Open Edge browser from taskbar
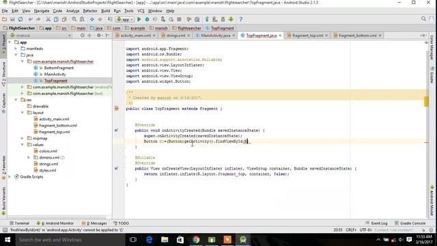The image size is (437, 246). (149, 240)
